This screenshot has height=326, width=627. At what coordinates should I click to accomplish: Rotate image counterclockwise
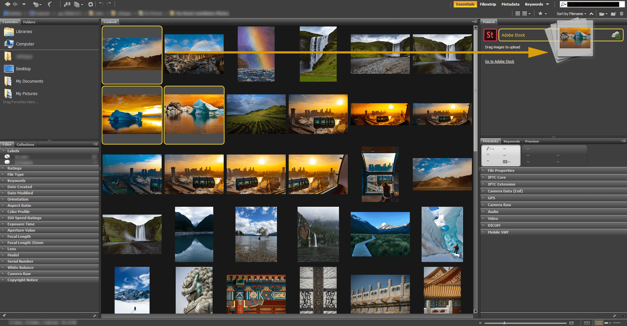101,4
